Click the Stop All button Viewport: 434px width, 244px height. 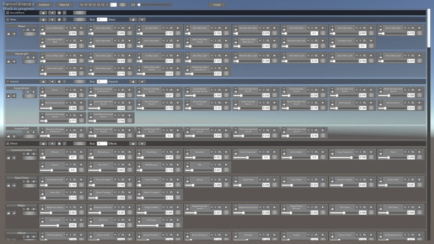(x=64, y=5)
